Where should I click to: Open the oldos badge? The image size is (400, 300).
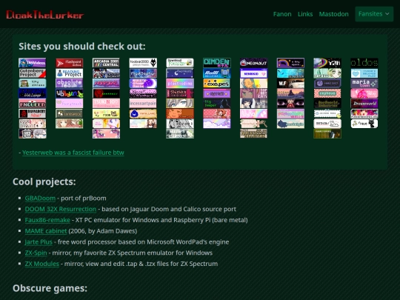click(x=364, y=63)
